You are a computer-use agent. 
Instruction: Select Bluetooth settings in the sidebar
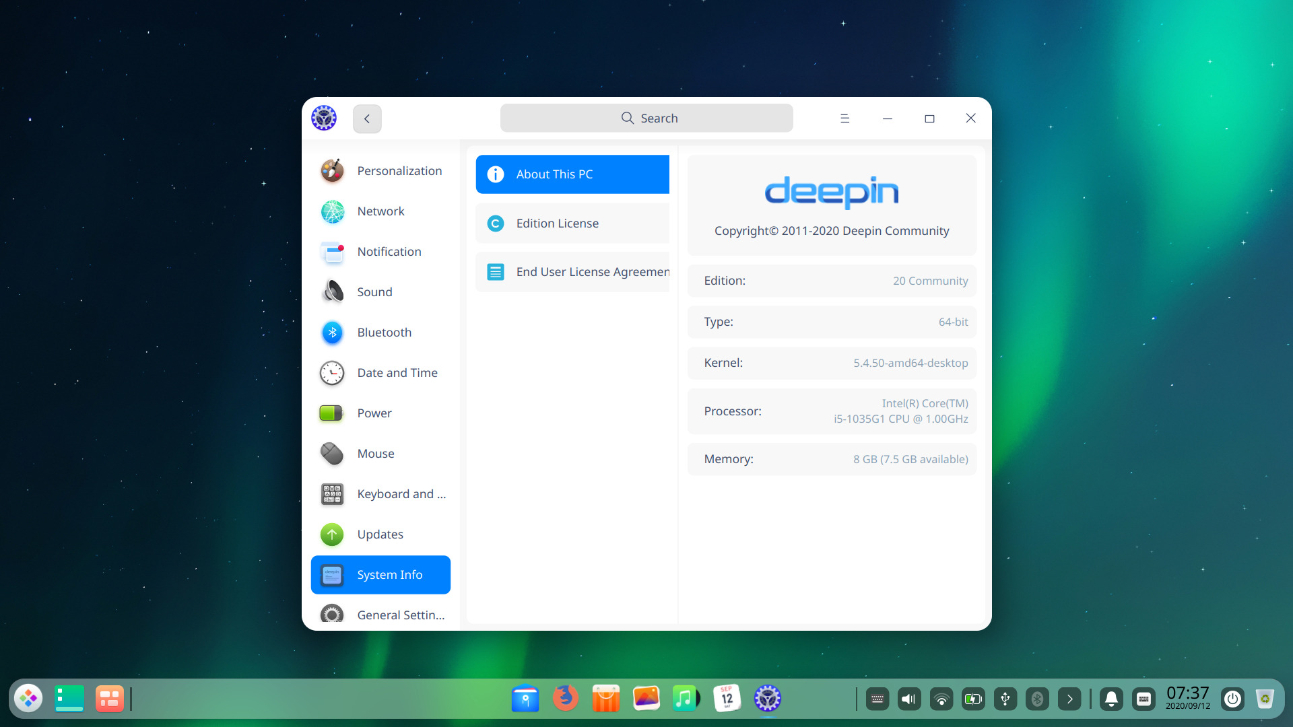click(x=385, y=332)
